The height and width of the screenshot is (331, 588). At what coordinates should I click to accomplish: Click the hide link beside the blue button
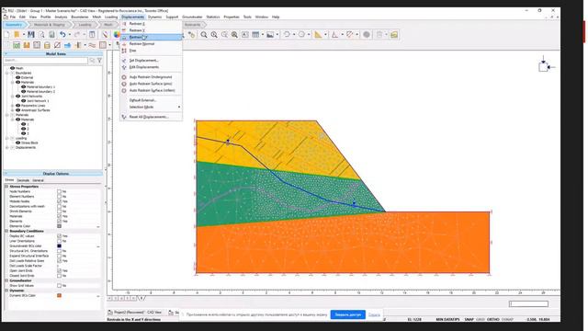(374, 314)
